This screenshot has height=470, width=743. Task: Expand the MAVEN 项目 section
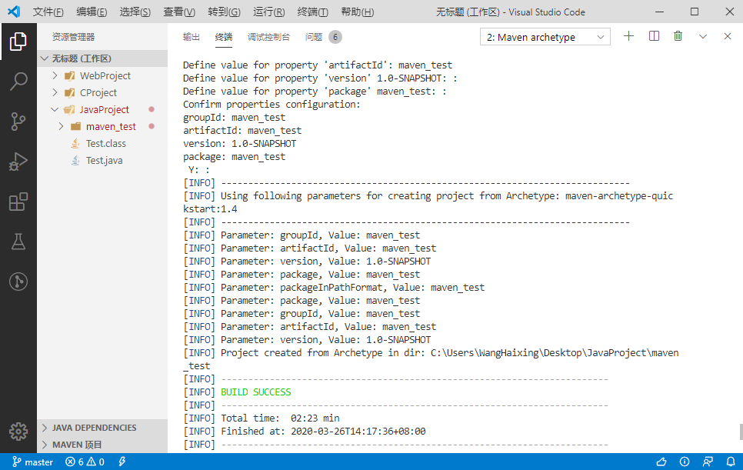[102, 445]
